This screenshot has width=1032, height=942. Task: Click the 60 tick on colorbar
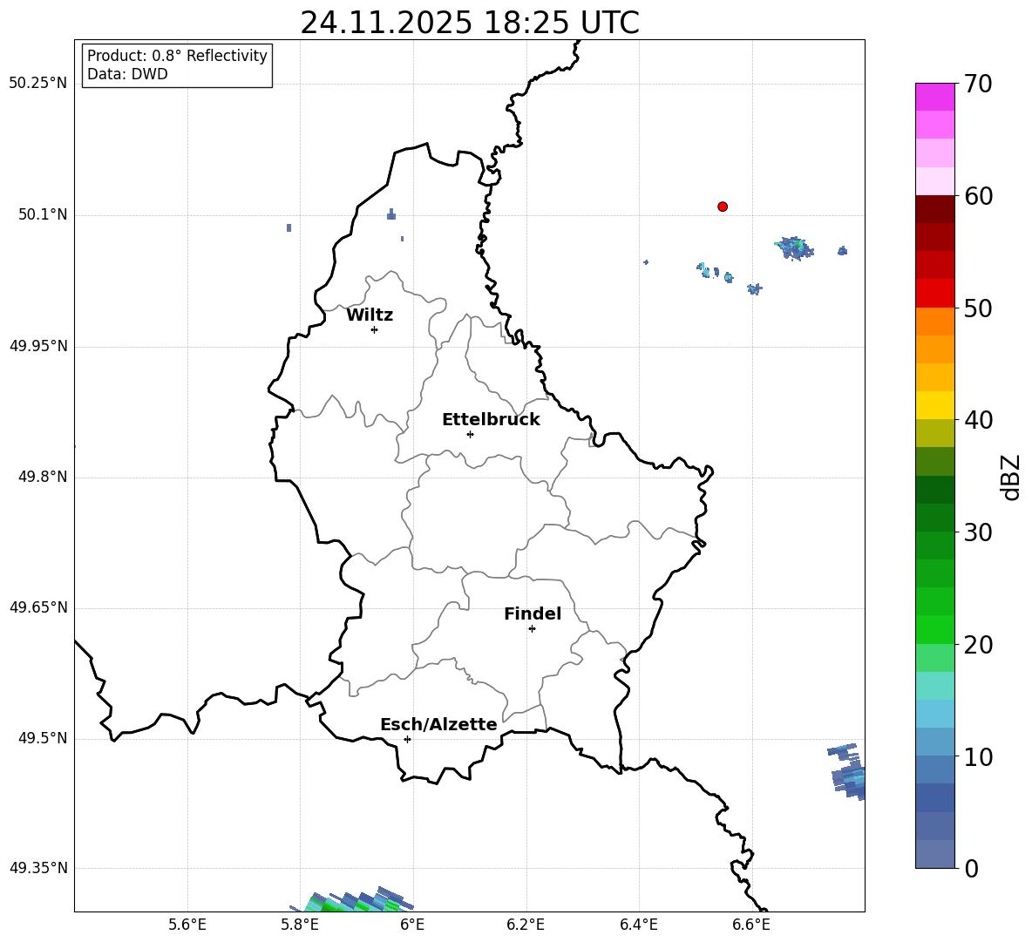click(x=977, y=196)
